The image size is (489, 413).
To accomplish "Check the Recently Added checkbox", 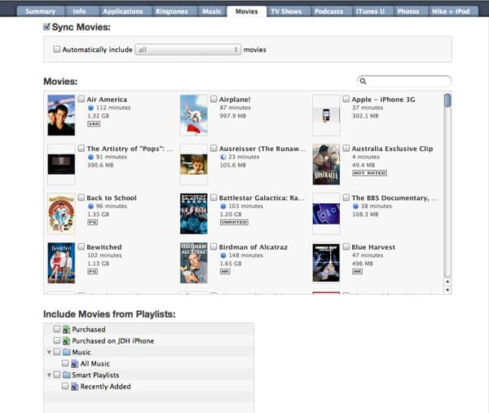I will coord(65,386).
